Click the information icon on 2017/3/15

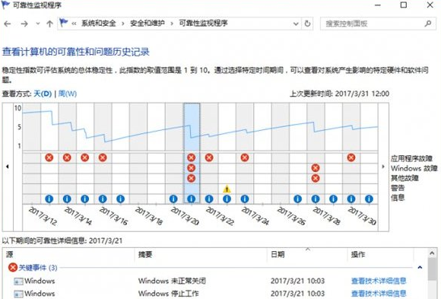pos(84,199)
